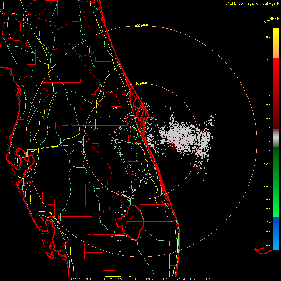The width and height of the screenshot is (281, 281).
Task: Click the -50 value on velocity scale
Action: point(267,198)
